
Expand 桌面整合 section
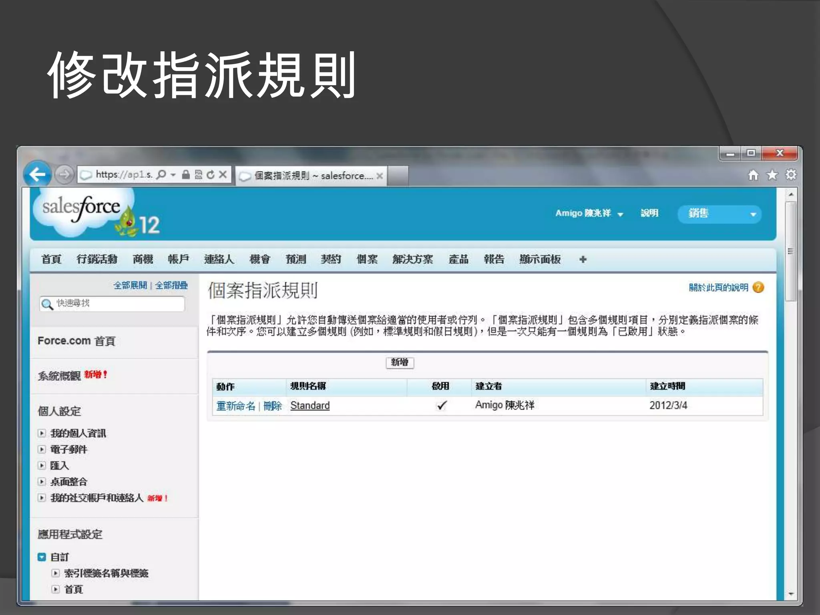click(x=42, y=482)
